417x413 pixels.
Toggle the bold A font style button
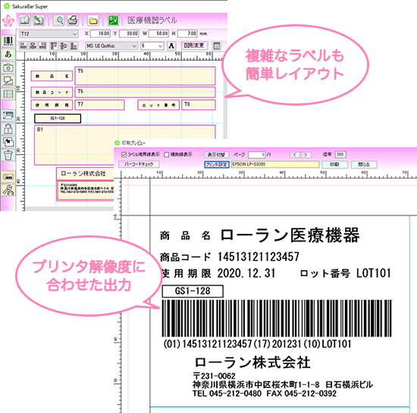point(171,46)
